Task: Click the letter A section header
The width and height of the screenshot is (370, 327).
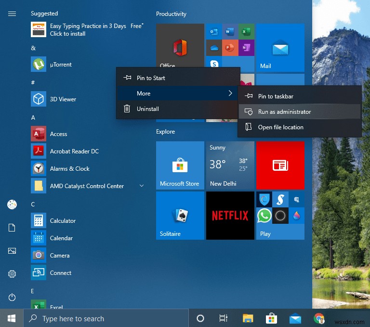Action: (x=33, y=117)
